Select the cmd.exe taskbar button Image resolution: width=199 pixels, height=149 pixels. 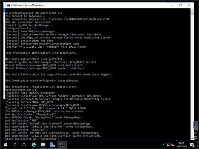[62, 145]
